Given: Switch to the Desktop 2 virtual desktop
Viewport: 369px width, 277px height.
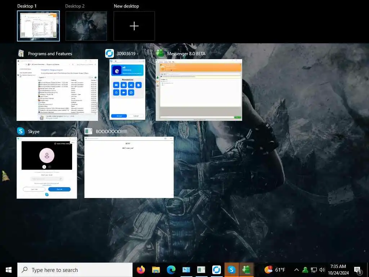Looking at the screenshot, I should coord(86,26).
